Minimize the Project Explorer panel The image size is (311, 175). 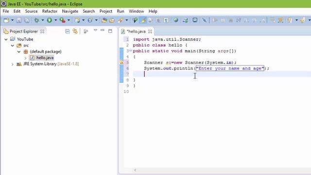tap(103, 30)
